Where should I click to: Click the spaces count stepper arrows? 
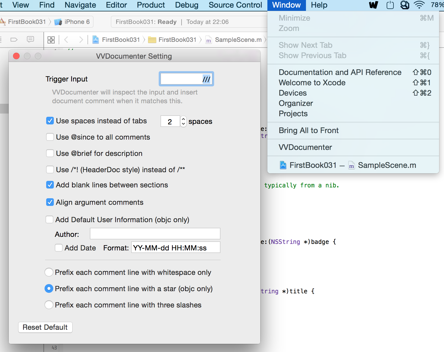click(x=183, y=121)
